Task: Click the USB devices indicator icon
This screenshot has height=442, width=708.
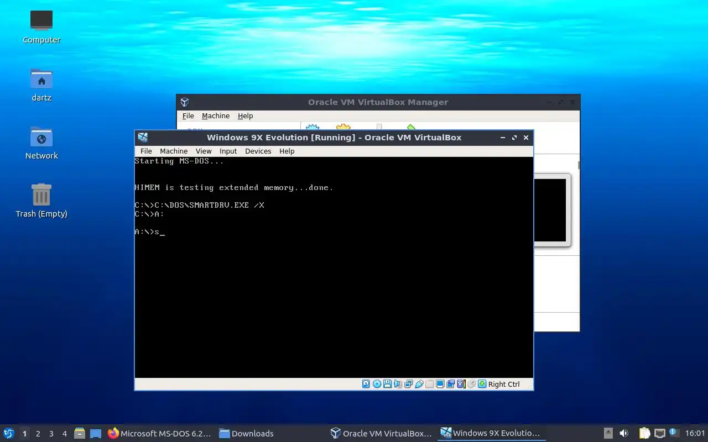Action: 419,384
